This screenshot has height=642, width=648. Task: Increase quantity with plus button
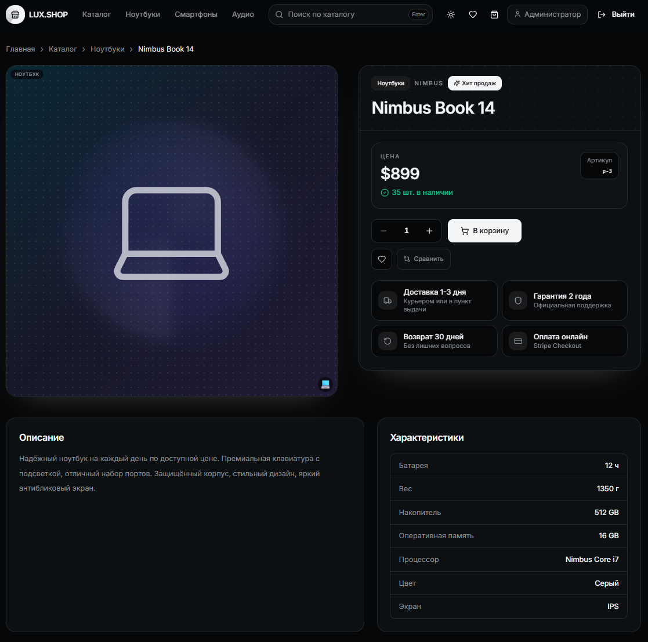(x=429, y=231)
